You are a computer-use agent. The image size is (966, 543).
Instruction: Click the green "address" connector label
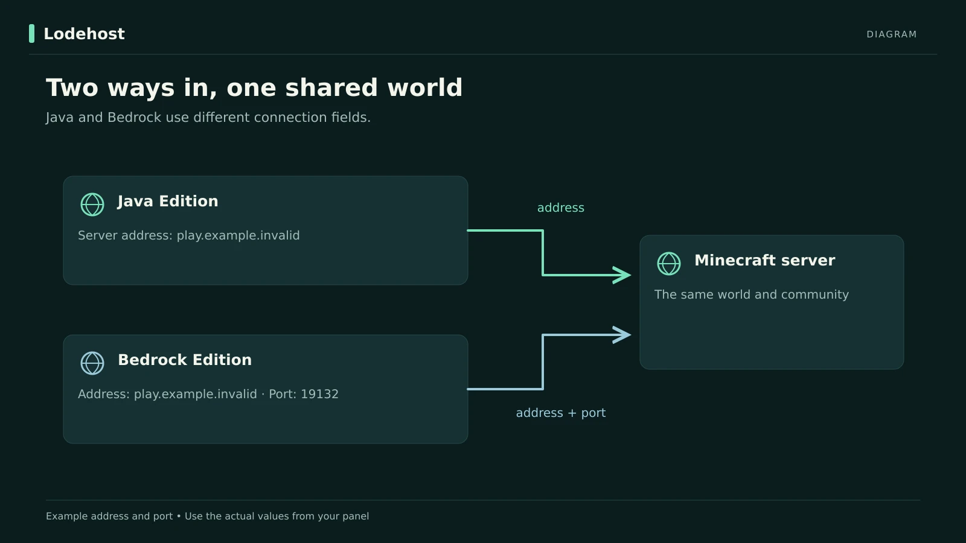pyautogui.click(x=561, y=208)
